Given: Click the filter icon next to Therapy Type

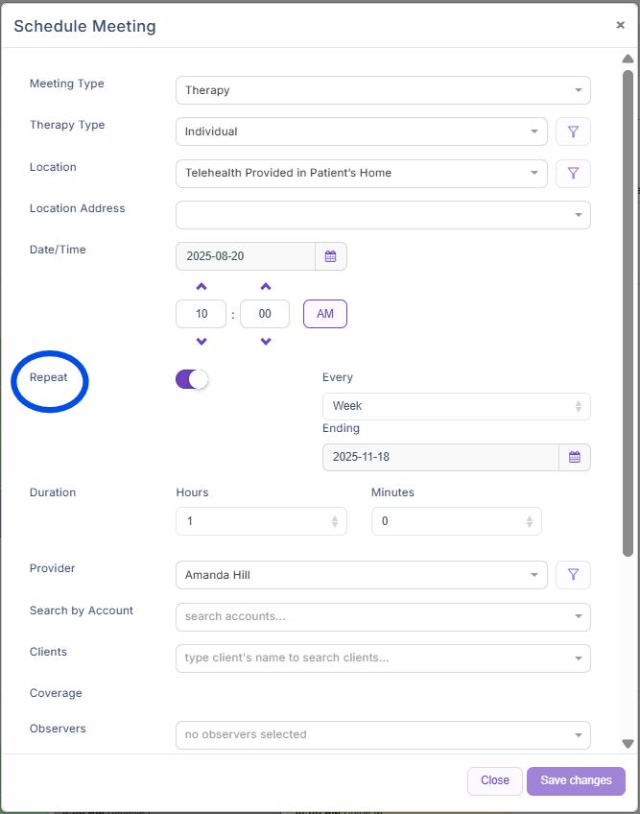Looking at the screenshot, I should pyautogui.click(x=573, y=132).
